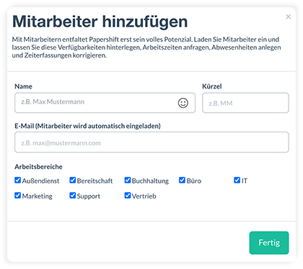This screenshot has height=269, width=303.
Task: Toggle the Marketing checkbox
Action: [18, 196]
